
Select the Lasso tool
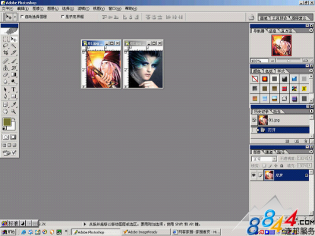coord(6,46)
